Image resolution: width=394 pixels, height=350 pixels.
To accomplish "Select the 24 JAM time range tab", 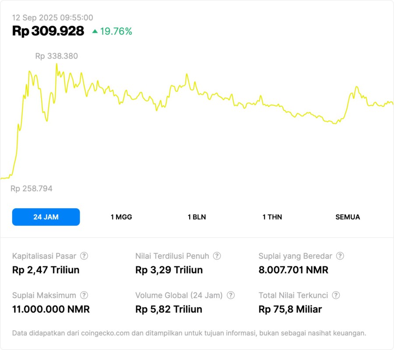I will point(46,217).
